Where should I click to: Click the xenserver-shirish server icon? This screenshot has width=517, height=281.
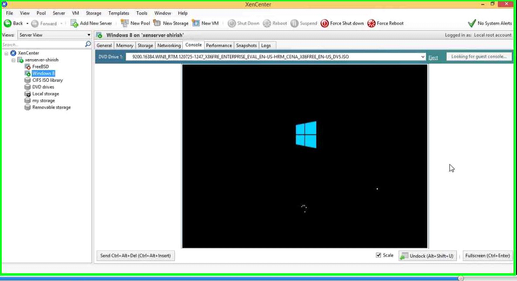pos(20,60)
